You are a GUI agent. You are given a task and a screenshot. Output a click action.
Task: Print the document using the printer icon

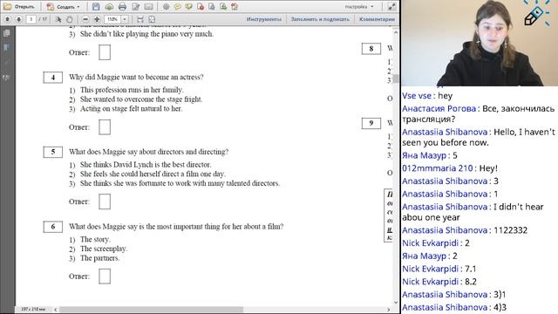coord(122,6)
